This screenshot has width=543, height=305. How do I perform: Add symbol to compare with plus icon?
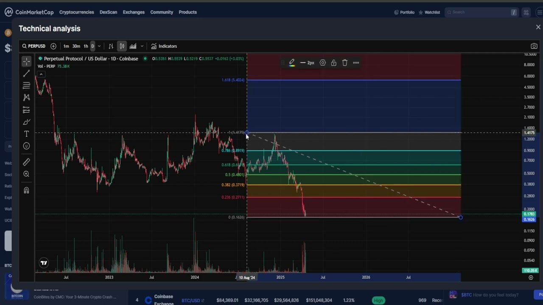coord(53,46)
